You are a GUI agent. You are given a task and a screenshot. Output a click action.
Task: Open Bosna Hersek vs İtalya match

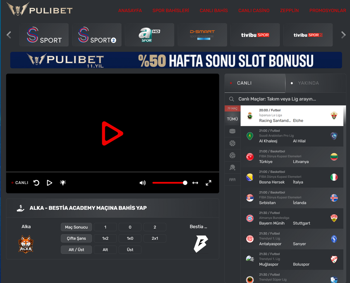(x=292, y=177)
